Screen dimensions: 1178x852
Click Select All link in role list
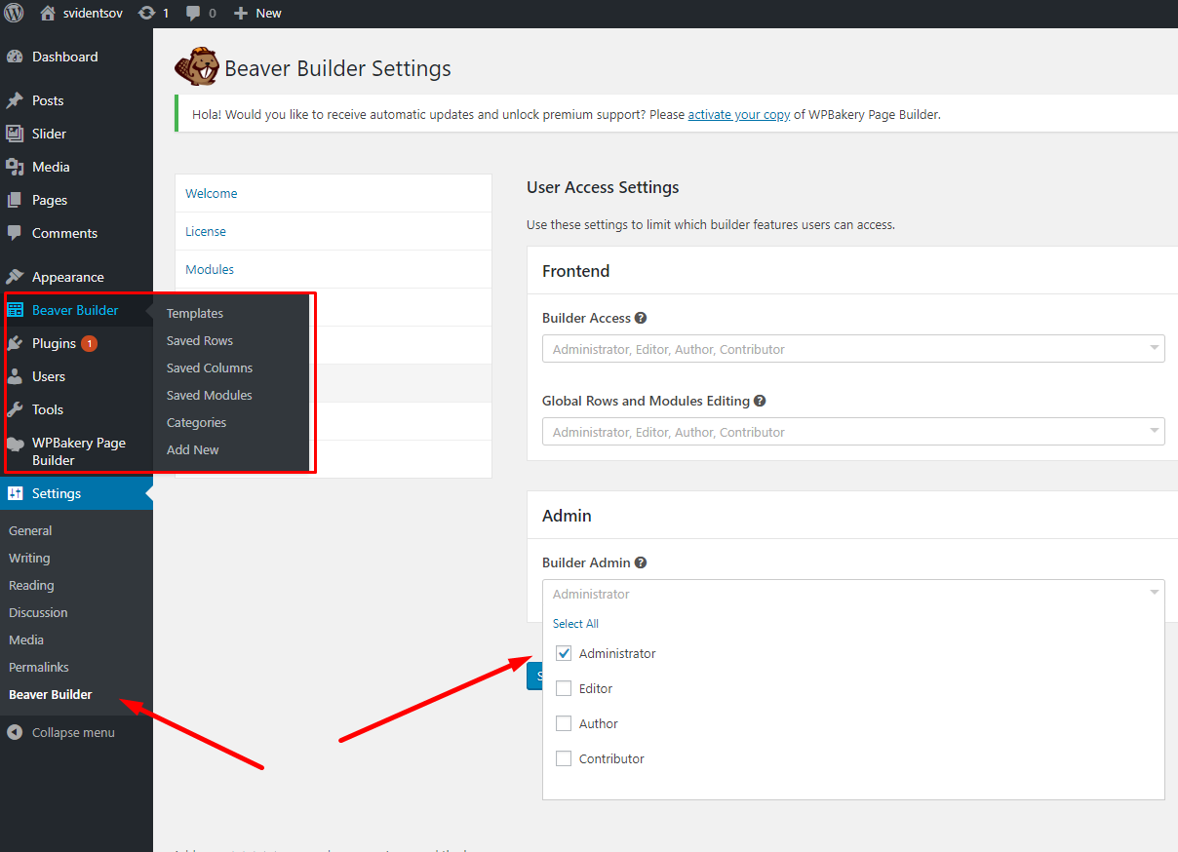tap(575, 623)
